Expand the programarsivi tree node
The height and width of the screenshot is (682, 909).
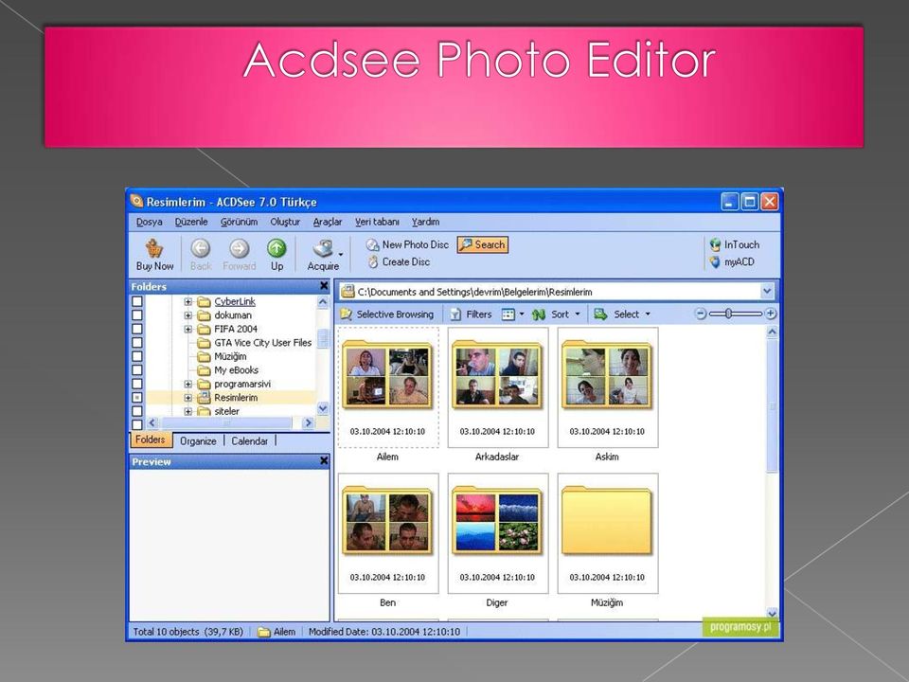(x=187, y=384)
